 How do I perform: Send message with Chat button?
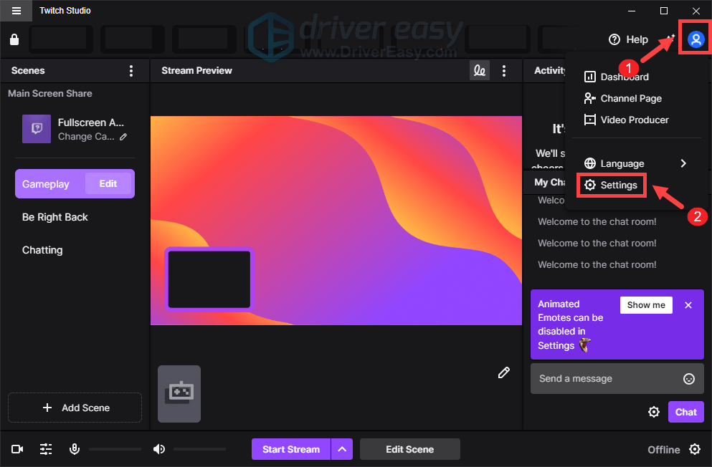(685, 412)
